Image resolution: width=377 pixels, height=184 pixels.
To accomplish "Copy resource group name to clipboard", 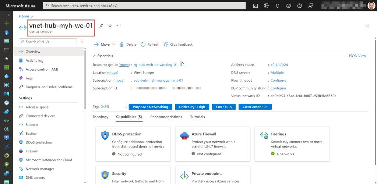I will pyautogui.click(x=182, y=64).
